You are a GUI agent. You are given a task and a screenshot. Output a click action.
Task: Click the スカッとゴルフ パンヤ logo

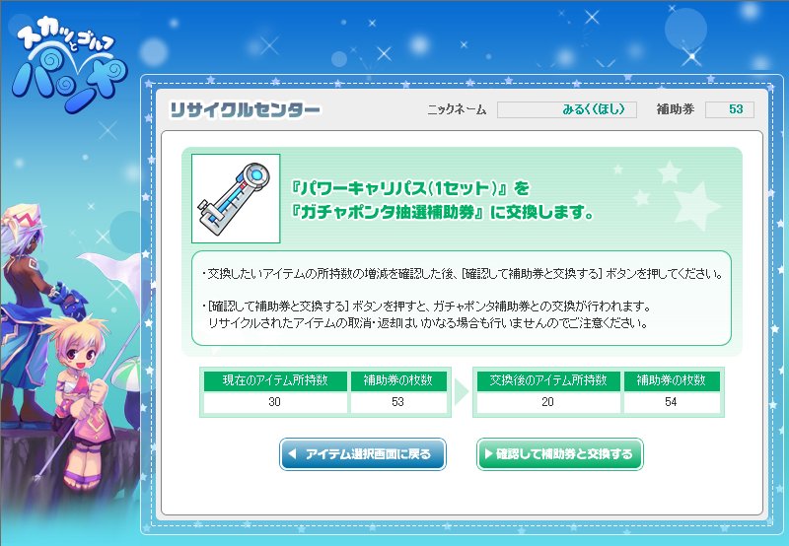click(69, 65)
